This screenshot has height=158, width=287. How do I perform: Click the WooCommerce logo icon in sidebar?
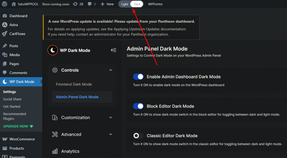click(x=5, y=139)
